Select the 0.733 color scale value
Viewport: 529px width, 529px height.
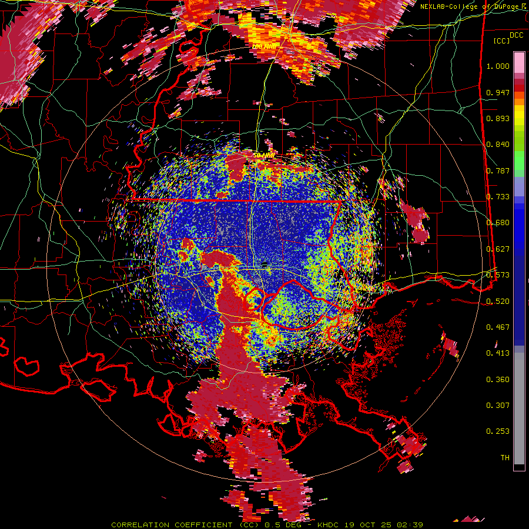click(498, 197)
